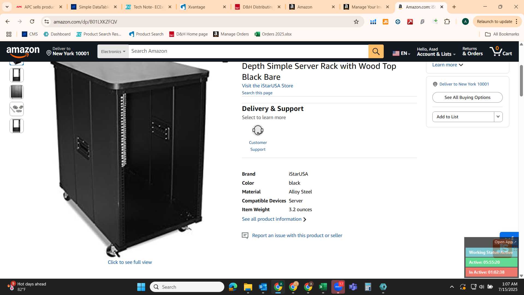This screenshot has height=295, width=524.
Task: Switch to D&H Distributing tab
Action: (258, 7)
